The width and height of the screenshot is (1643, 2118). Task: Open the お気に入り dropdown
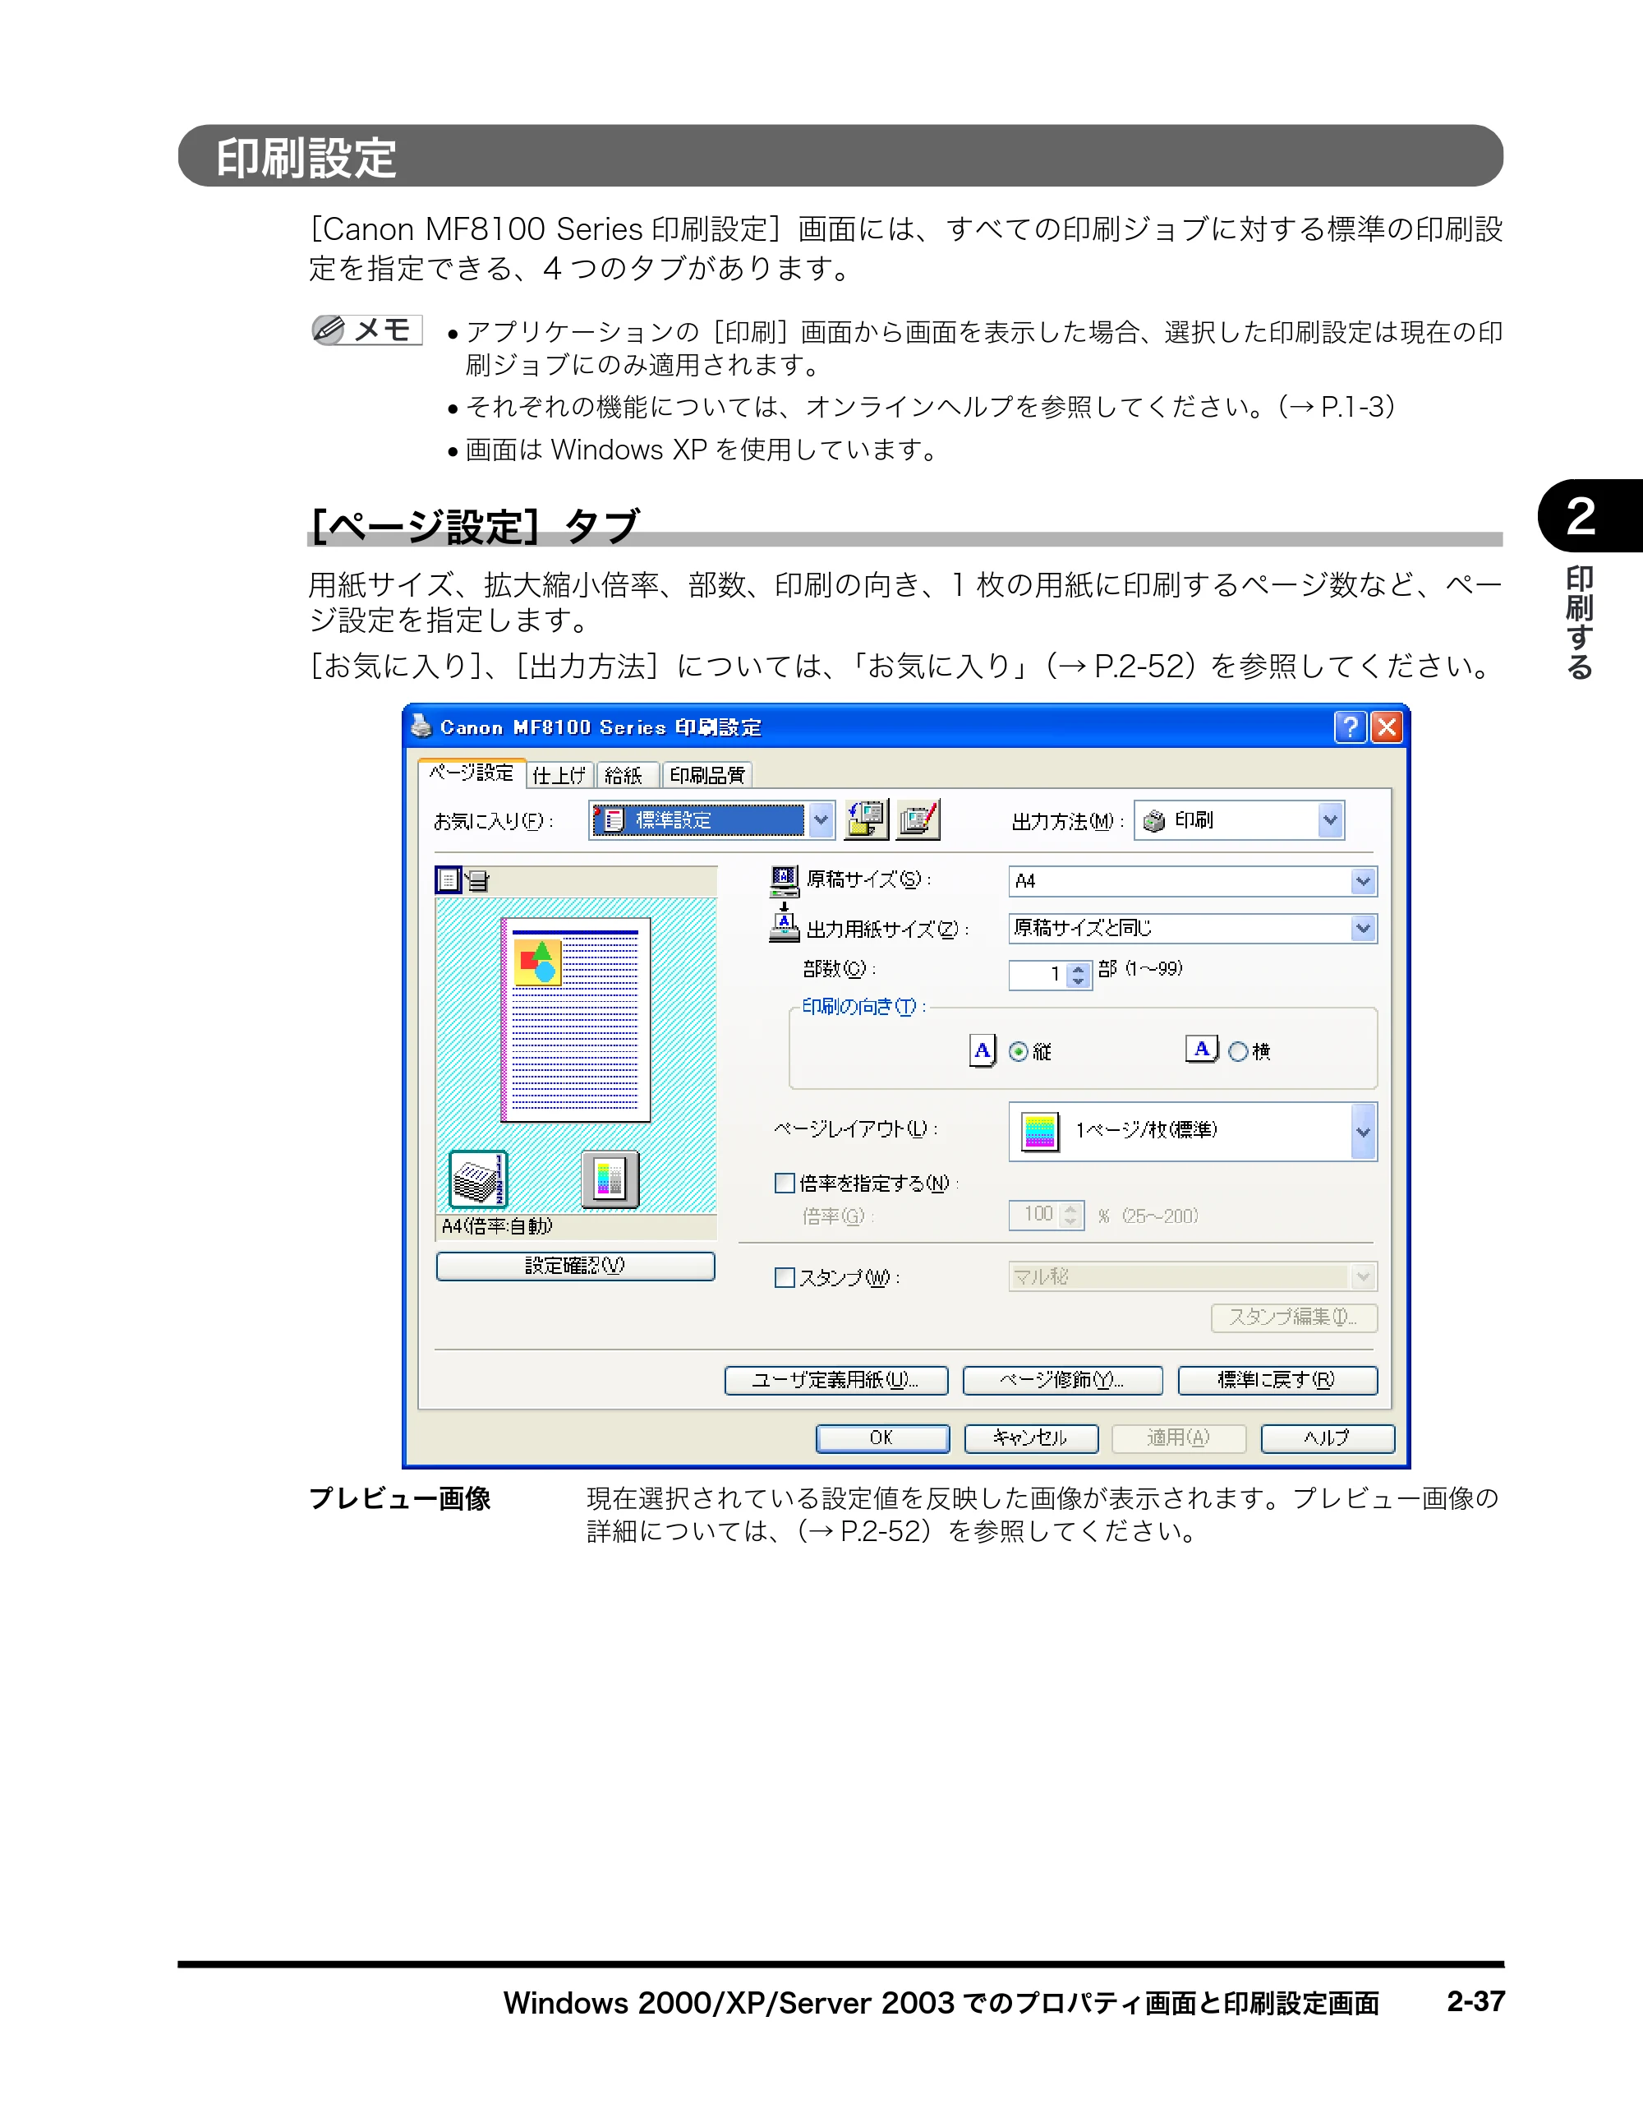(821, 819)
